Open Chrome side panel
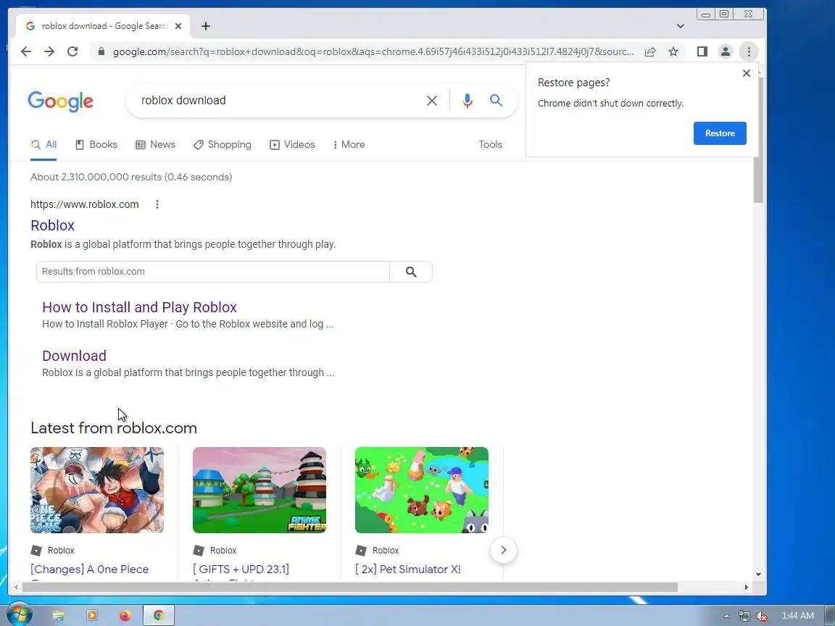The image size is (835, 626). pos(702,51)
